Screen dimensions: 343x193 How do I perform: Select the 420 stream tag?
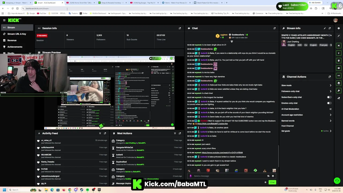(x=300, y=45)
